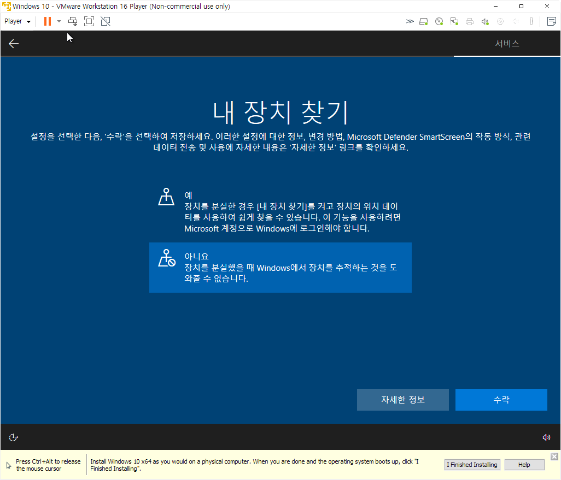The height and width of the screenshot is (480, 561).
Task: Click the 내 장치 찾기 heading
Action: (x=280, y=112)
